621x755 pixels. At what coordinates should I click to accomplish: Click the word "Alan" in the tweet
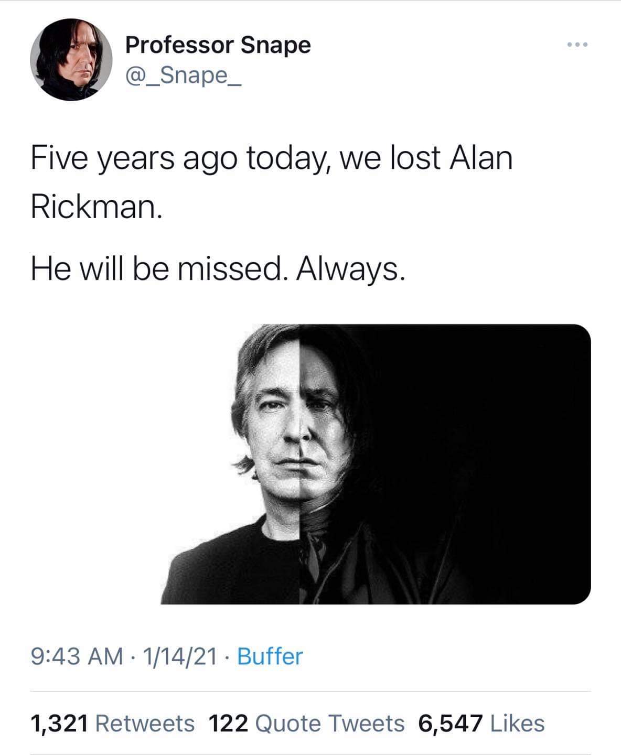(481, 159)
